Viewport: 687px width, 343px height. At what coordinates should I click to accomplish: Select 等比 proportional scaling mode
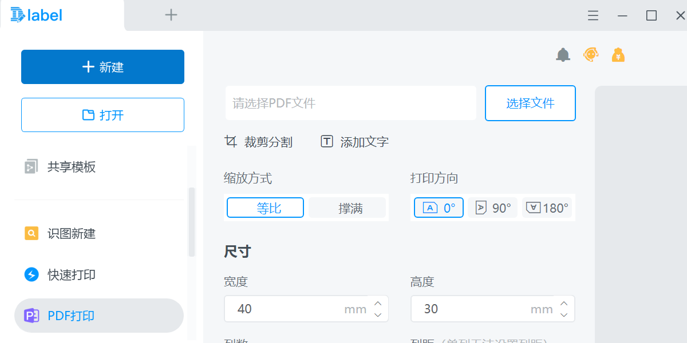pyautogui.click(x=264, y=208)
